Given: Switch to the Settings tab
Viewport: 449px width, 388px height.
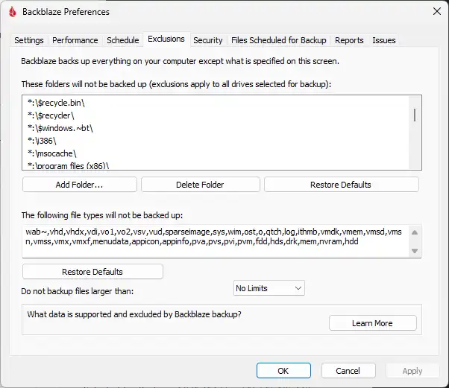Looking at the screenshot, I should pos(29,40).
